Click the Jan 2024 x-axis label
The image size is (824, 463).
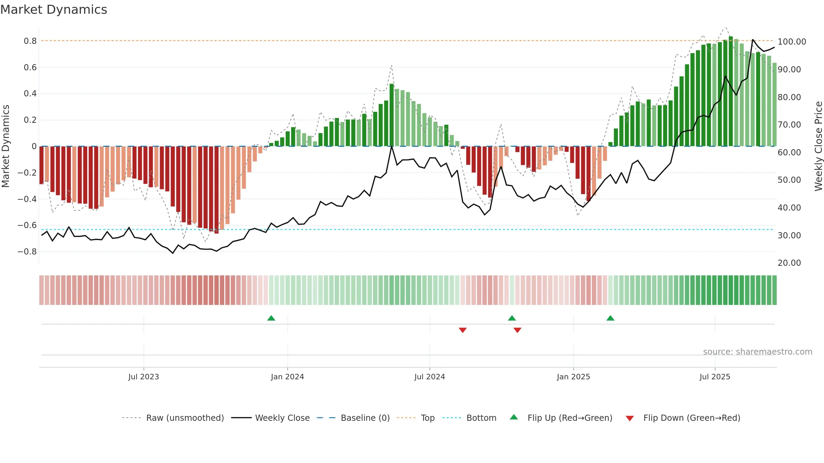(x=287, y=377)
